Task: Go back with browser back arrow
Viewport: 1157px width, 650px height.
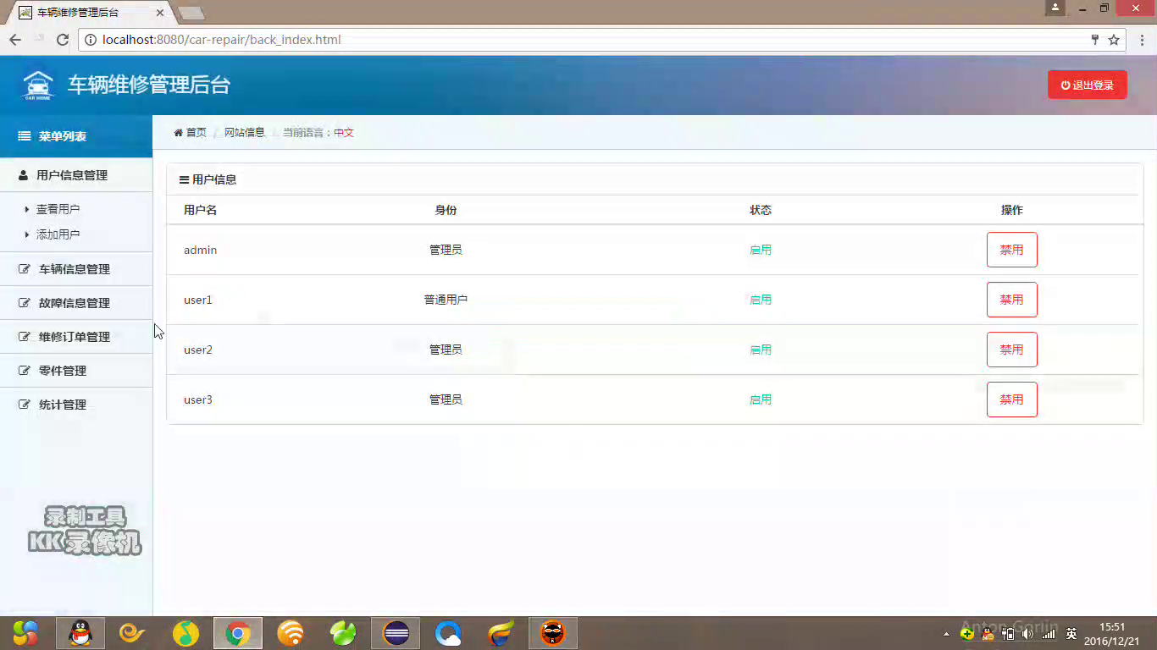Action: click(15, 40)
